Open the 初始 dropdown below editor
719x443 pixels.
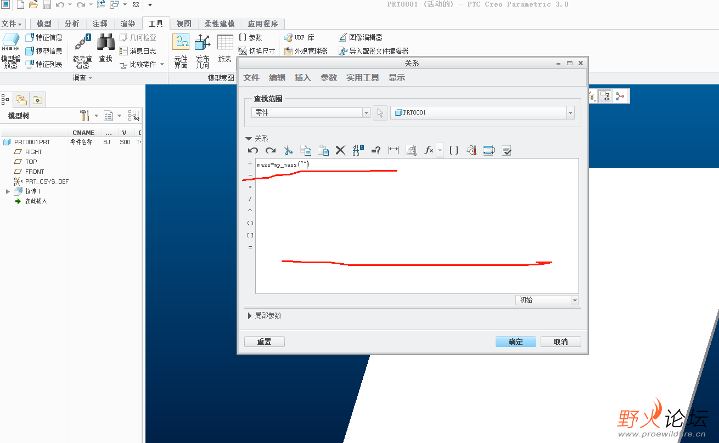click(575, 300)
